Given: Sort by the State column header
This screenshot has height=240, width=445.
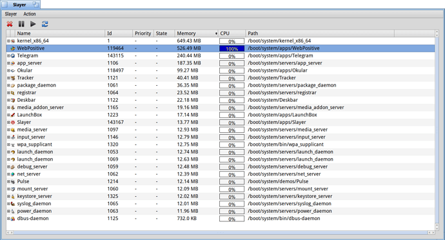Looking at the screenshot, I should coord(164,34).
